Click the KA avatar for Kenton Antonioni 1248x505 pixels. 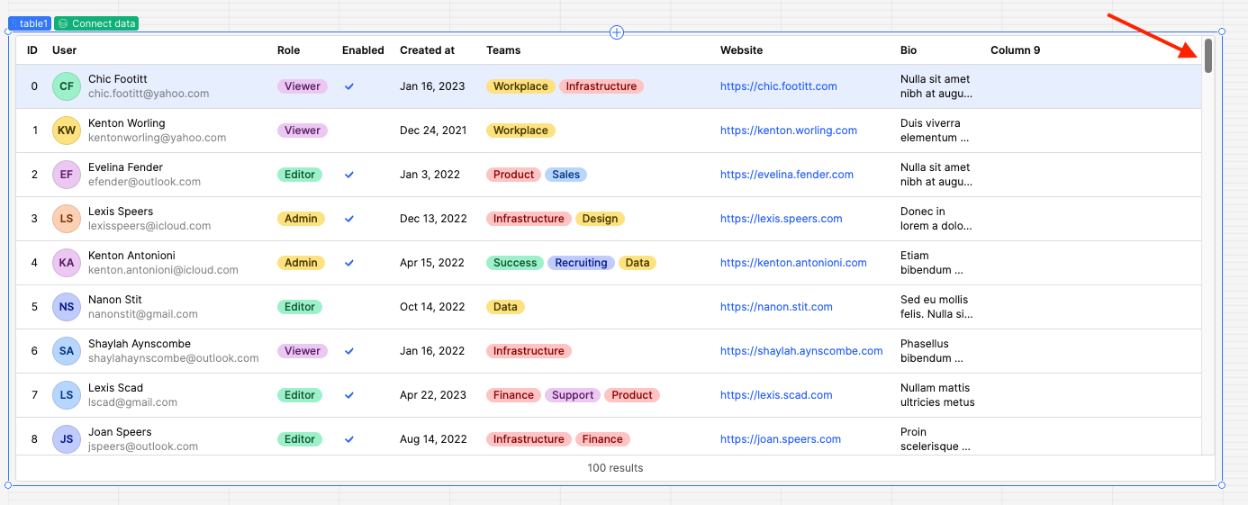67,263
